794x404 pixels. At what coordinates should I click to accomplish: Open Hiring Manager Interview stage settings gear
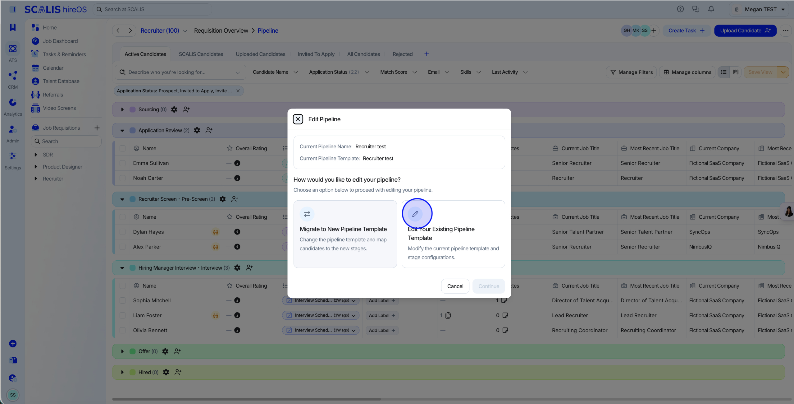[x=237, y=268]
